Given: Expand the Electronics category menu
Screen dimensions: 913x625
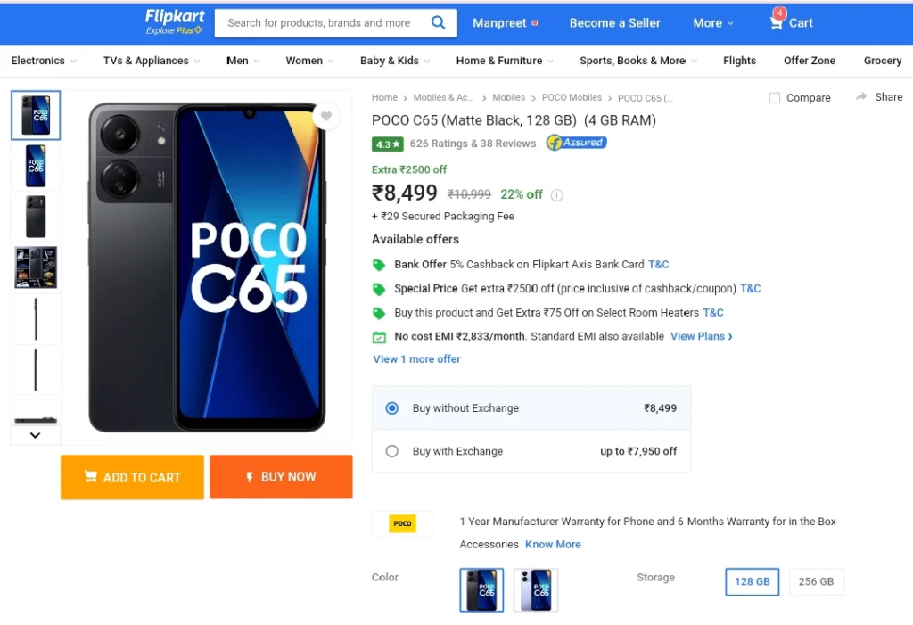Looking at the screenshot, I should pos(44,61).
